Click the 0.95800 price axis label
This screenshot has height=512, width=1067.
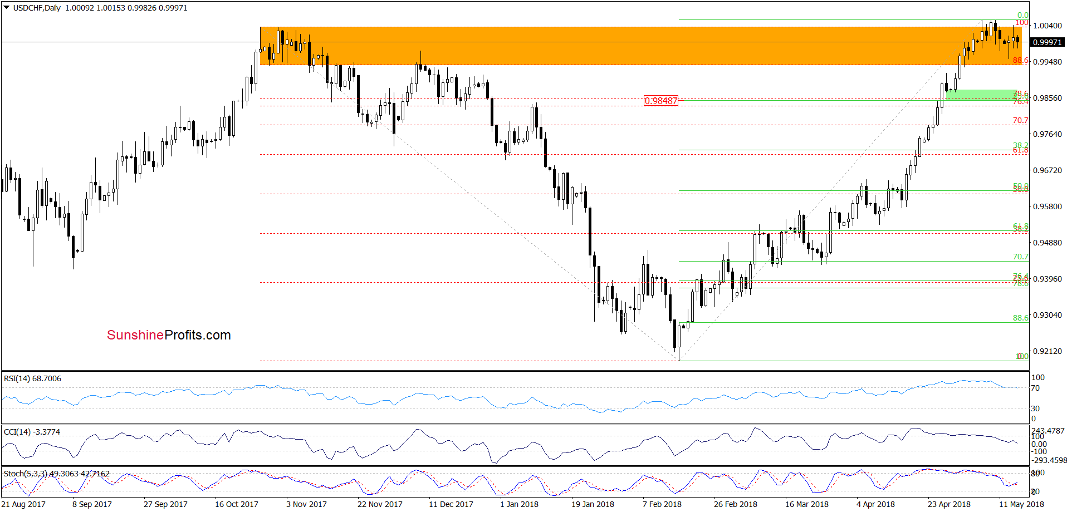(1047, 206)
